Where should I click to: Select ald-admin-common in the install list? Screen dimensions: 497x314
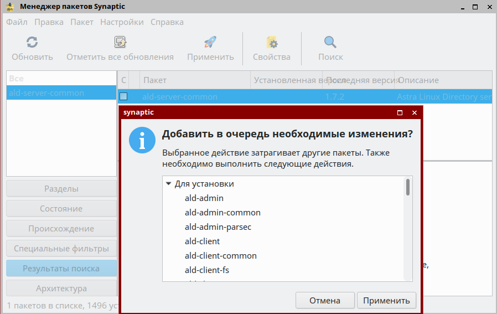pyautogui.click(x=222, y=213)
